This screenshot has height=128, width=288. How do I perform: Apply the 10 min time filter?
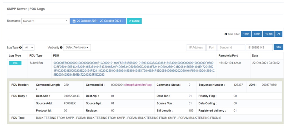[x=269, y=34]
